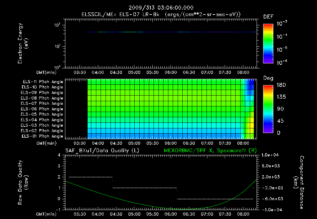Click the SAF_BXuT/Data Quality (L) label

coord(102,151)
